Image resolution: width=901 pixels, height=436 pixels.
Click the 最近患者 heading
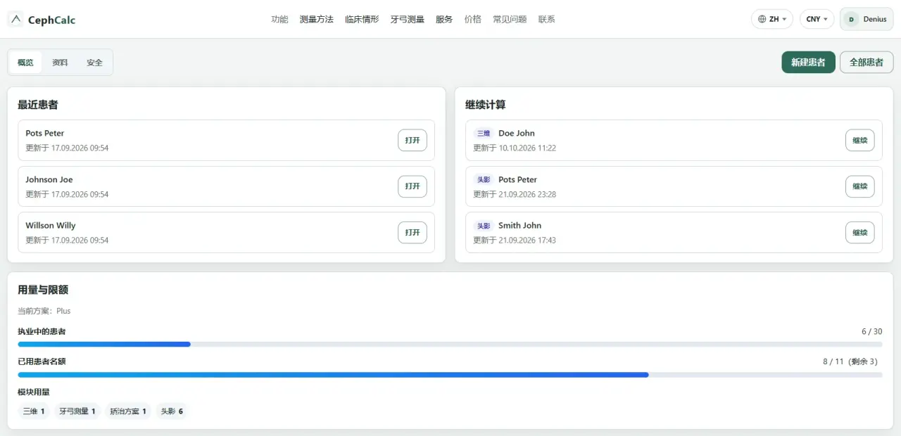tap(38, 105)
